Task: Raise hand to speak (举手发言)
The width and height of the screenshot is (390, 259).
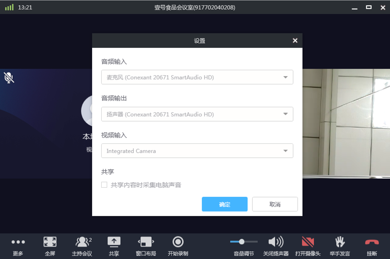Action: 340,242
